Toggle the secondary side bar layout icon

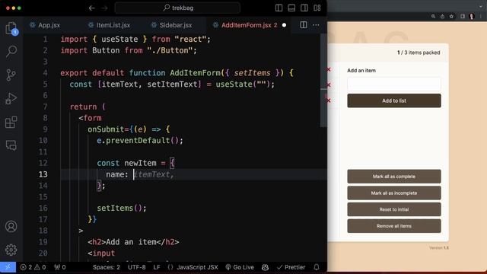click(x=304, y=8)
